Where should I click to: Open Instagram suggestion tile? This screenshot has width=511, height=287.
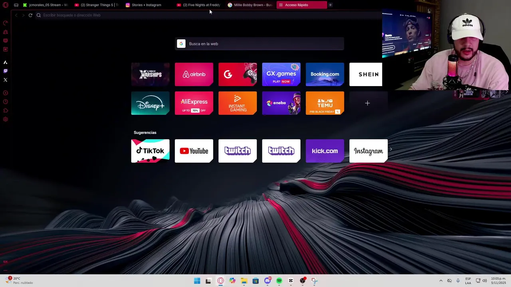coord(368,151)
